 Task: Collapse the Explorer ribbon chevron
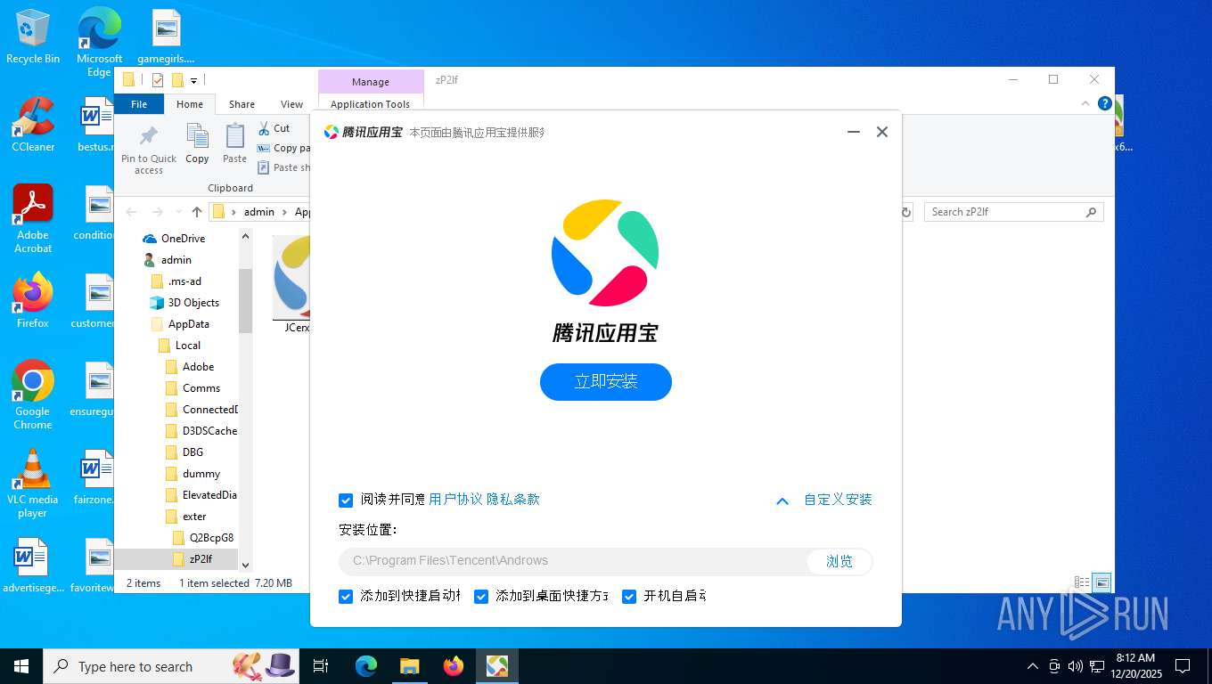click(x=1085, y=103)
